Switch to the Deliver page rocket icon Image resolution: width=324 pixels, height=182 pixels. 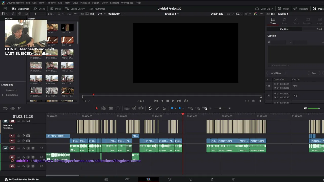click(x=233, y=179)
